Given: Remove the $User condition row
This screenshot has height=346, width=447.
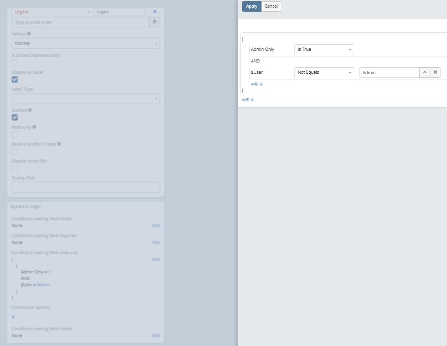Looking at the screenshot, I should (435, 73).
